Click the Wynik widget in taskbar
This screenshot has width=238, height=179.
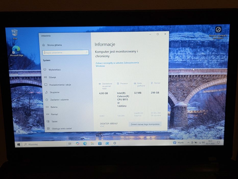pyautogui.click(x=178, y=143)
